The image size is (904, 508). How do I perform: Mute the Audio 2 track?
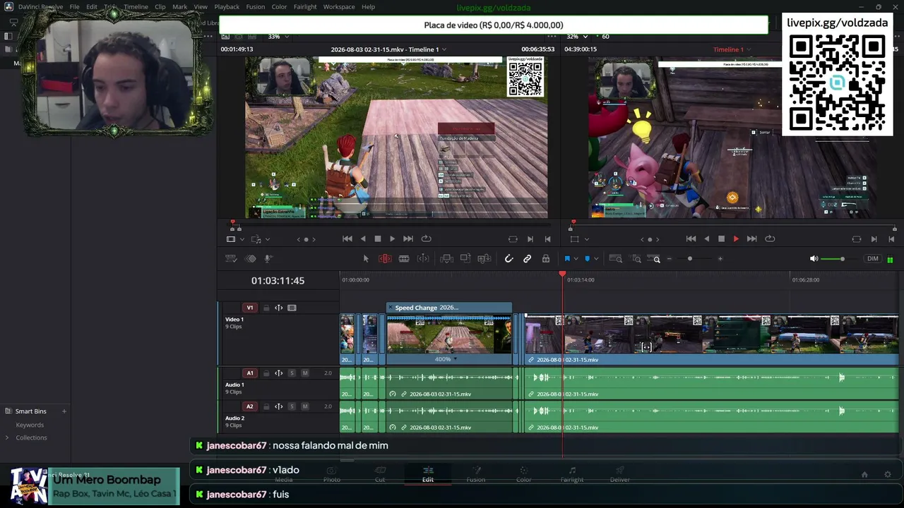(x=305, y=406)
